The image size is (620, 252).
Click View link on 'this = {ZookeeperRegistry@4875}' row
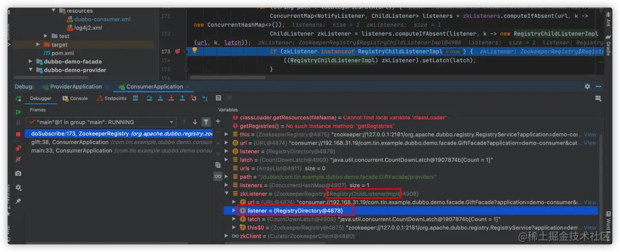(590, 134)
